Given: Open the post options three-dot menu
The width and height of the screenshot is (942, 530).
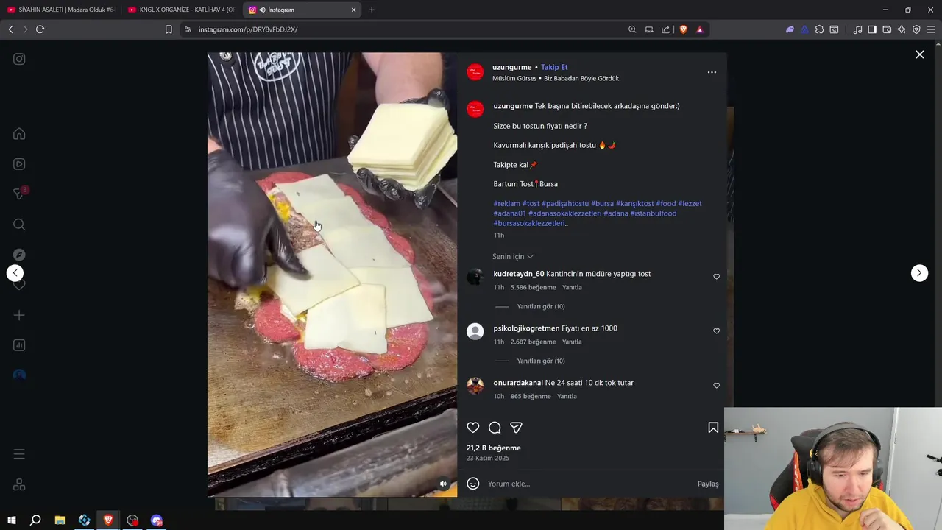Looking at the screenshot, I should [712, 72].
